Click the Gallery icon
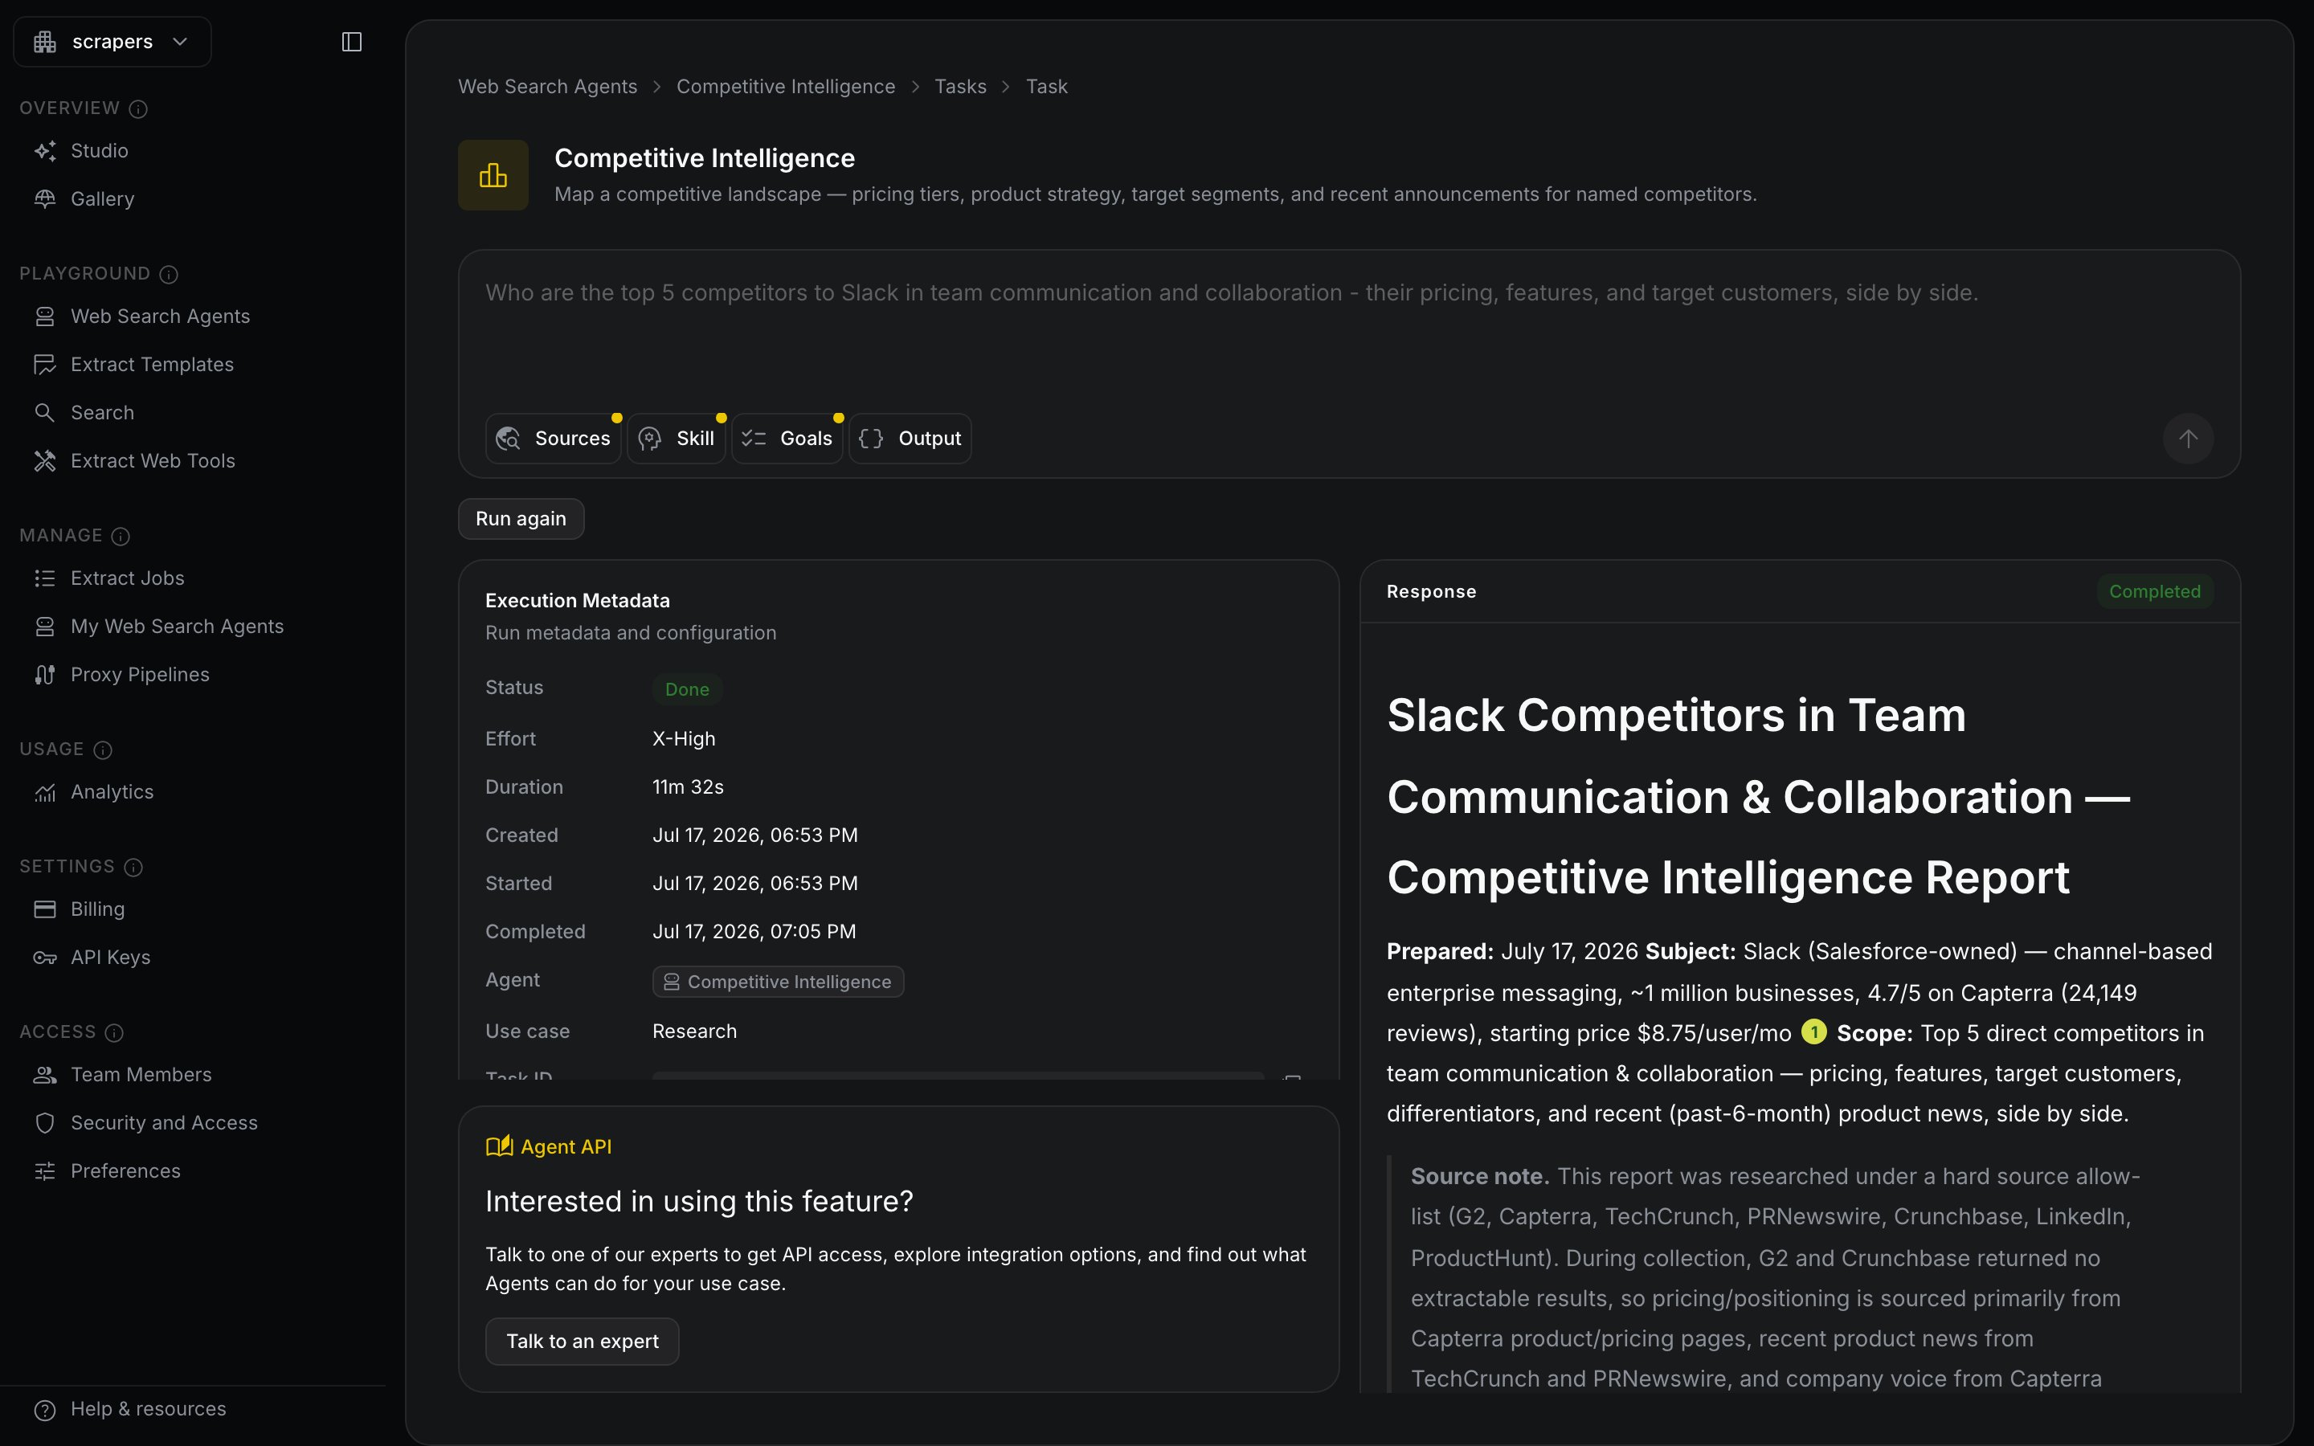The width and height of the screenshot is (2314, 1446). click(x=45, y=199)
